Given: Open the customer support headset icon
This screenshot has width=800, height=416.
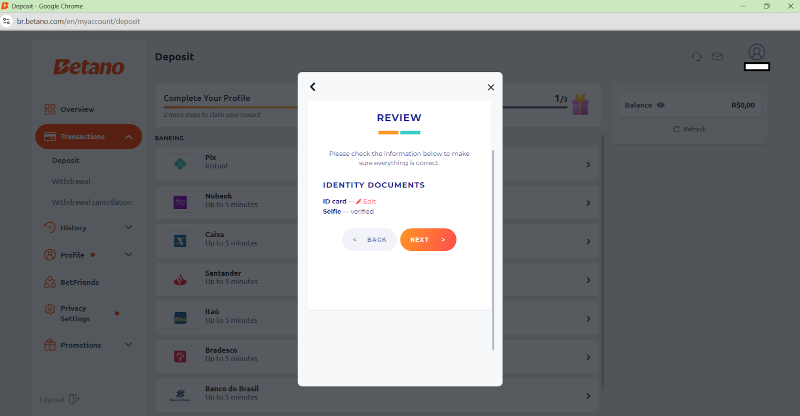Looking at the screenshot, I should click(x=696, y=57).
